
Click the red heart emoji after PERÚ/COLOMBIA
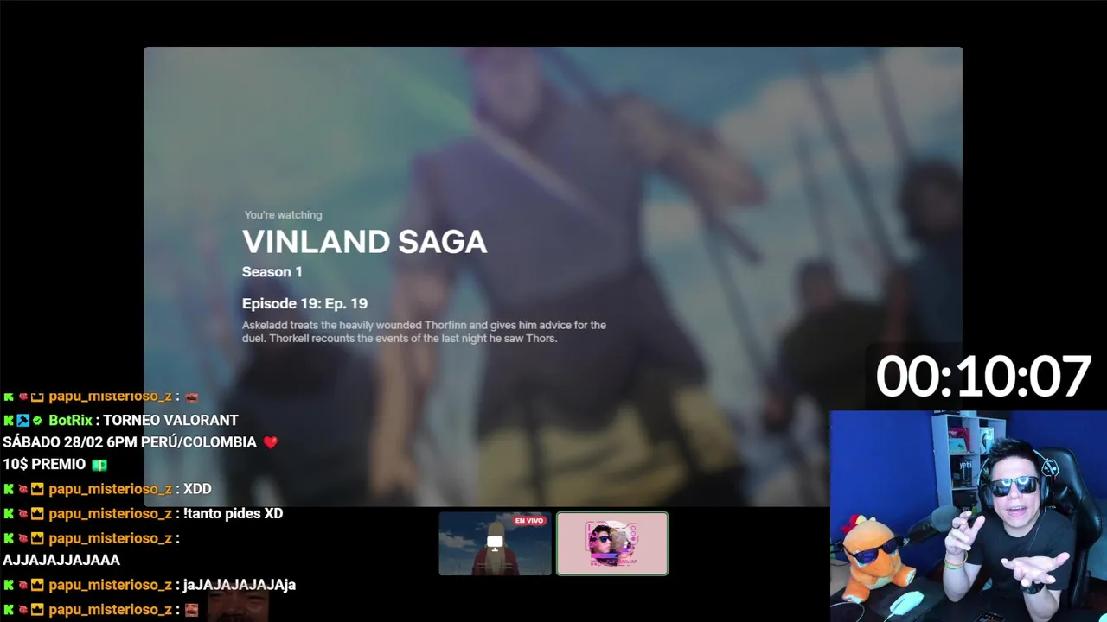click(x=271, y=442)
